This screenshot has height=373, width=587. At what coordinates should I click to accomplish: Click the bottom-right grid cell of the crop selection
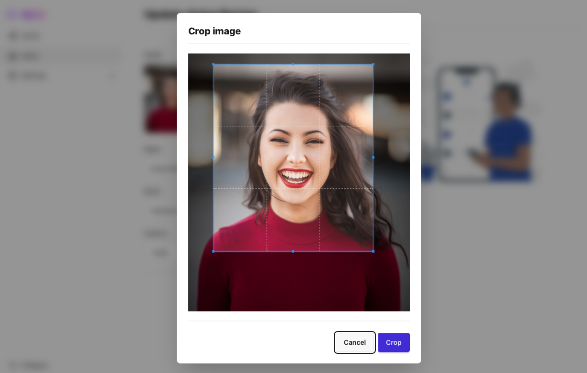tap(346, 220)
